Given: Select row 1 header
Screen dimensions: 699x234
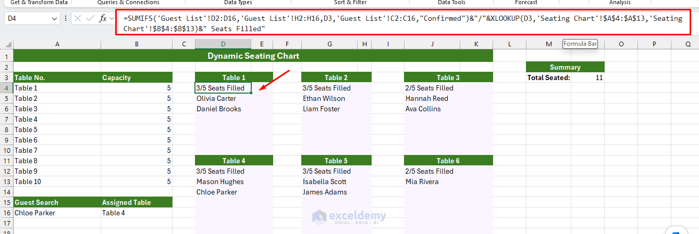Looking at the screenshot, I should (x=7, y=56).
